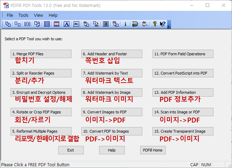Click the PDF to Images toolbar icon

(96, 24)
